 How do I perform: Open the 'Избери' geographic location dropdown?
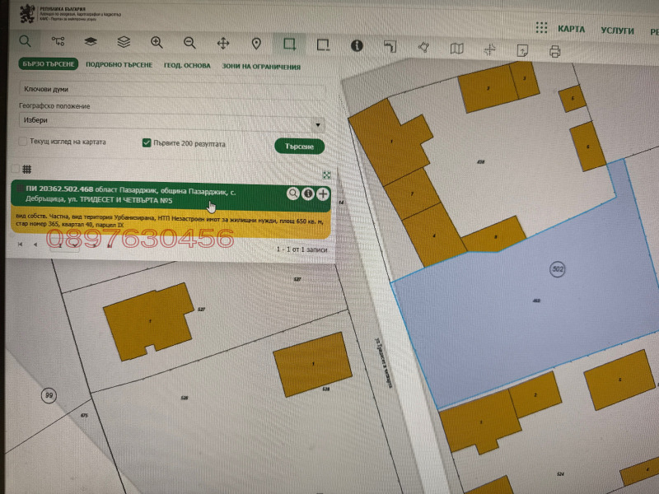pyautogui.click(x=171, y=123)
